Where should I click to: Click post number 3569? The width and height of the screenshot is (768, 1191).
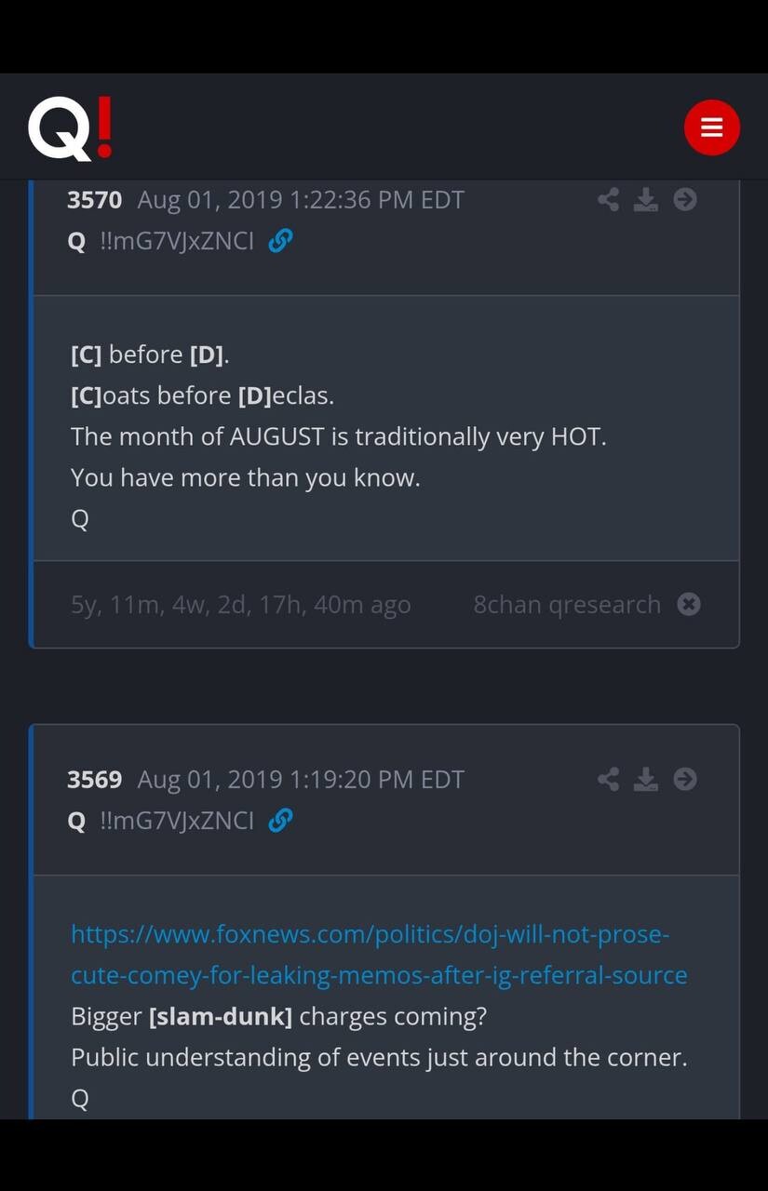click(94, 780)
